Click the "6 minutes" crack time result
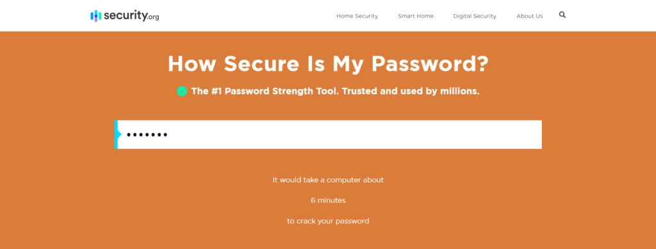Image resolution: width=656 pixels, height=249 pixels. pos(328,200)
